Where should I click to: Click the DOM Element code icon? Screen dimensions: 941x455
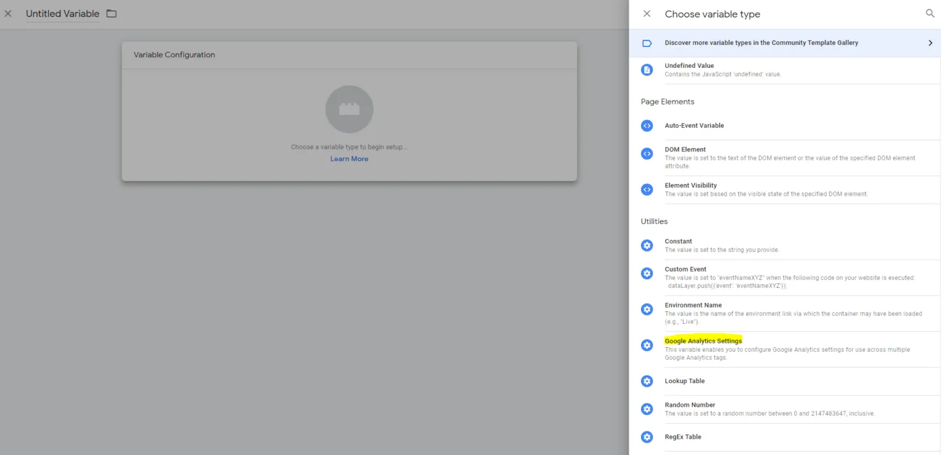(x=647, y=153)
